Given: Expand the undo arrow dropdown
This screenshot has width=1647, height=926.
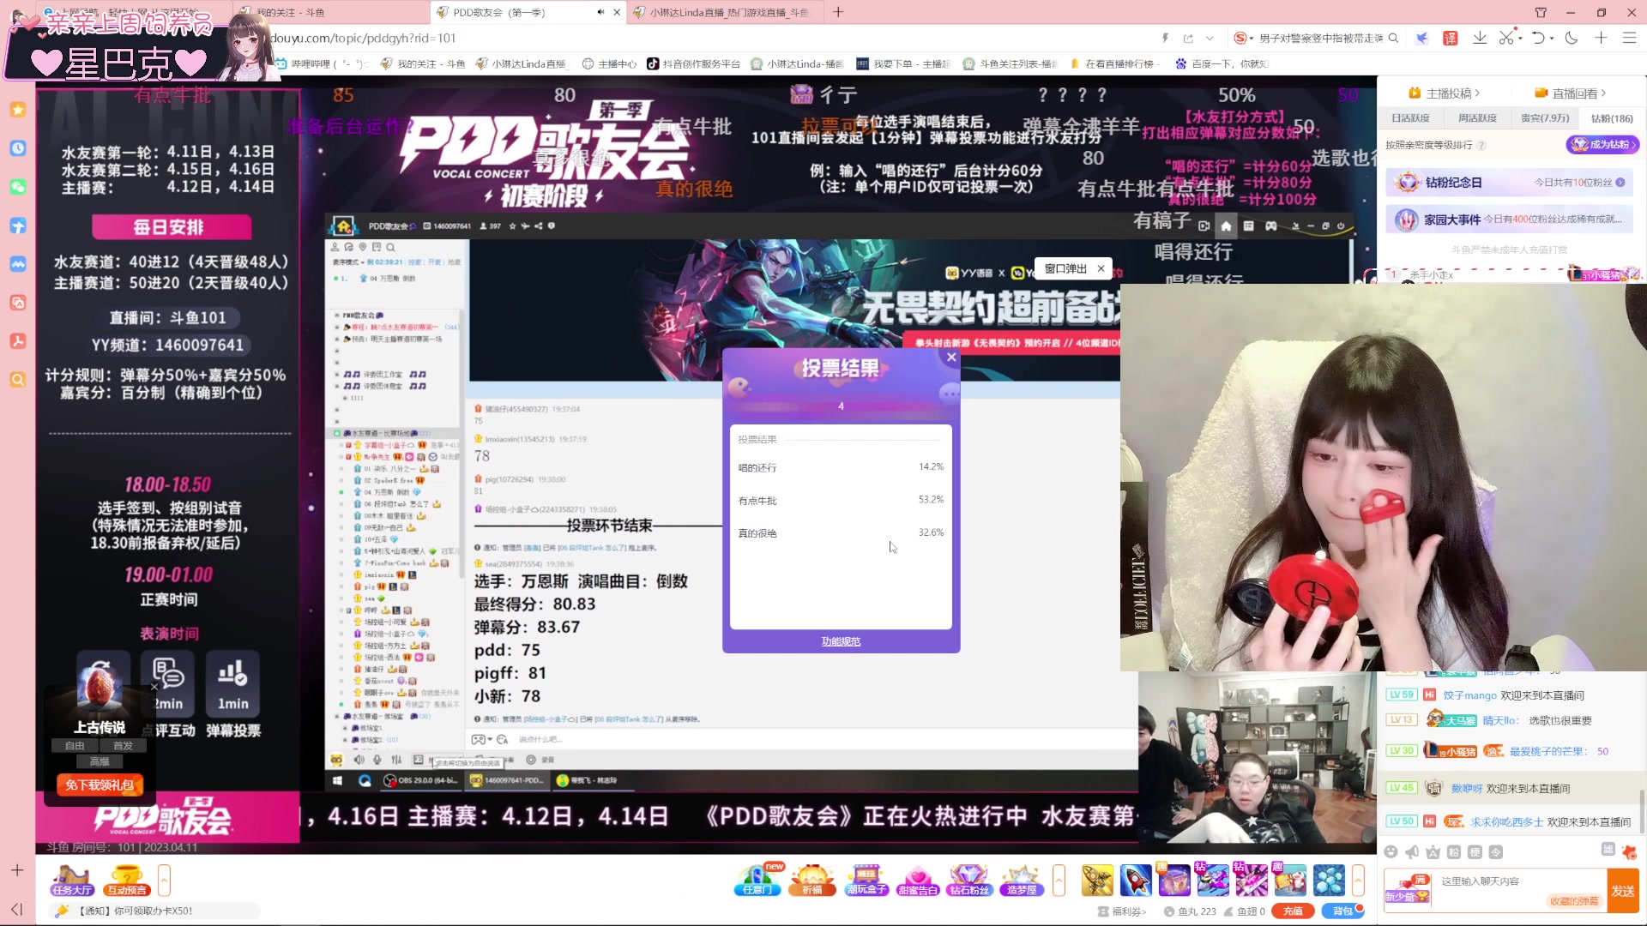Looking at the screenshot, I should 1552,38.
